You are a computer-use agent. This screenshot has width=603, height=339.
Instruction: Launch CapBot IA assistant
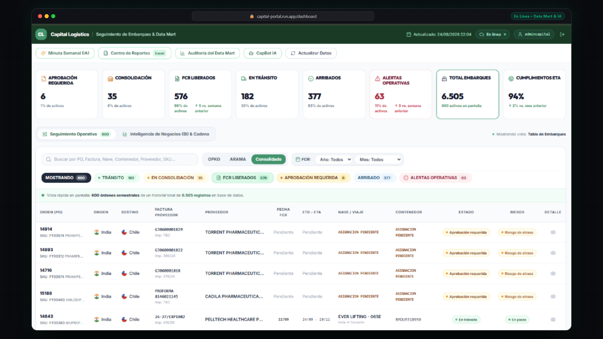(263, 53)
